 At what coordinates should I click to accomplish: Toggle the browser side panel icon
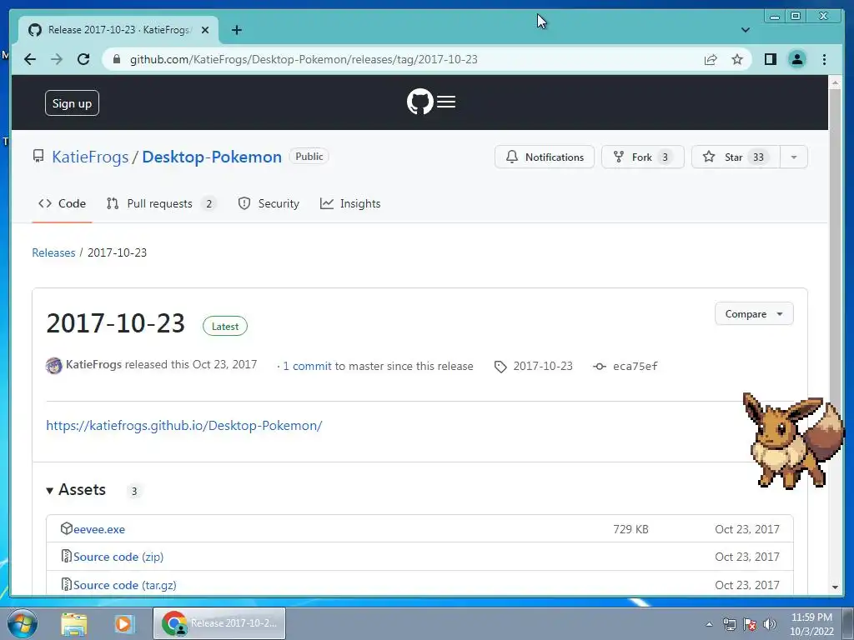coord(770,59)
